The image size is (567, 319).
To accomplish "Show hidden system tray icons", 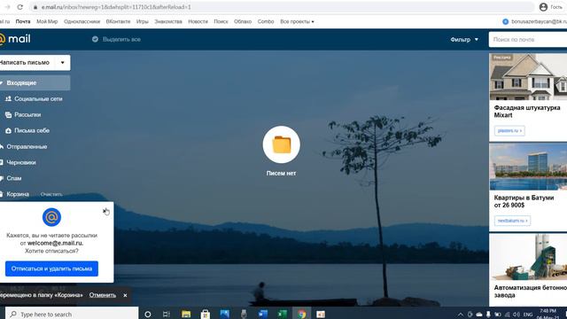I will 461,315.
